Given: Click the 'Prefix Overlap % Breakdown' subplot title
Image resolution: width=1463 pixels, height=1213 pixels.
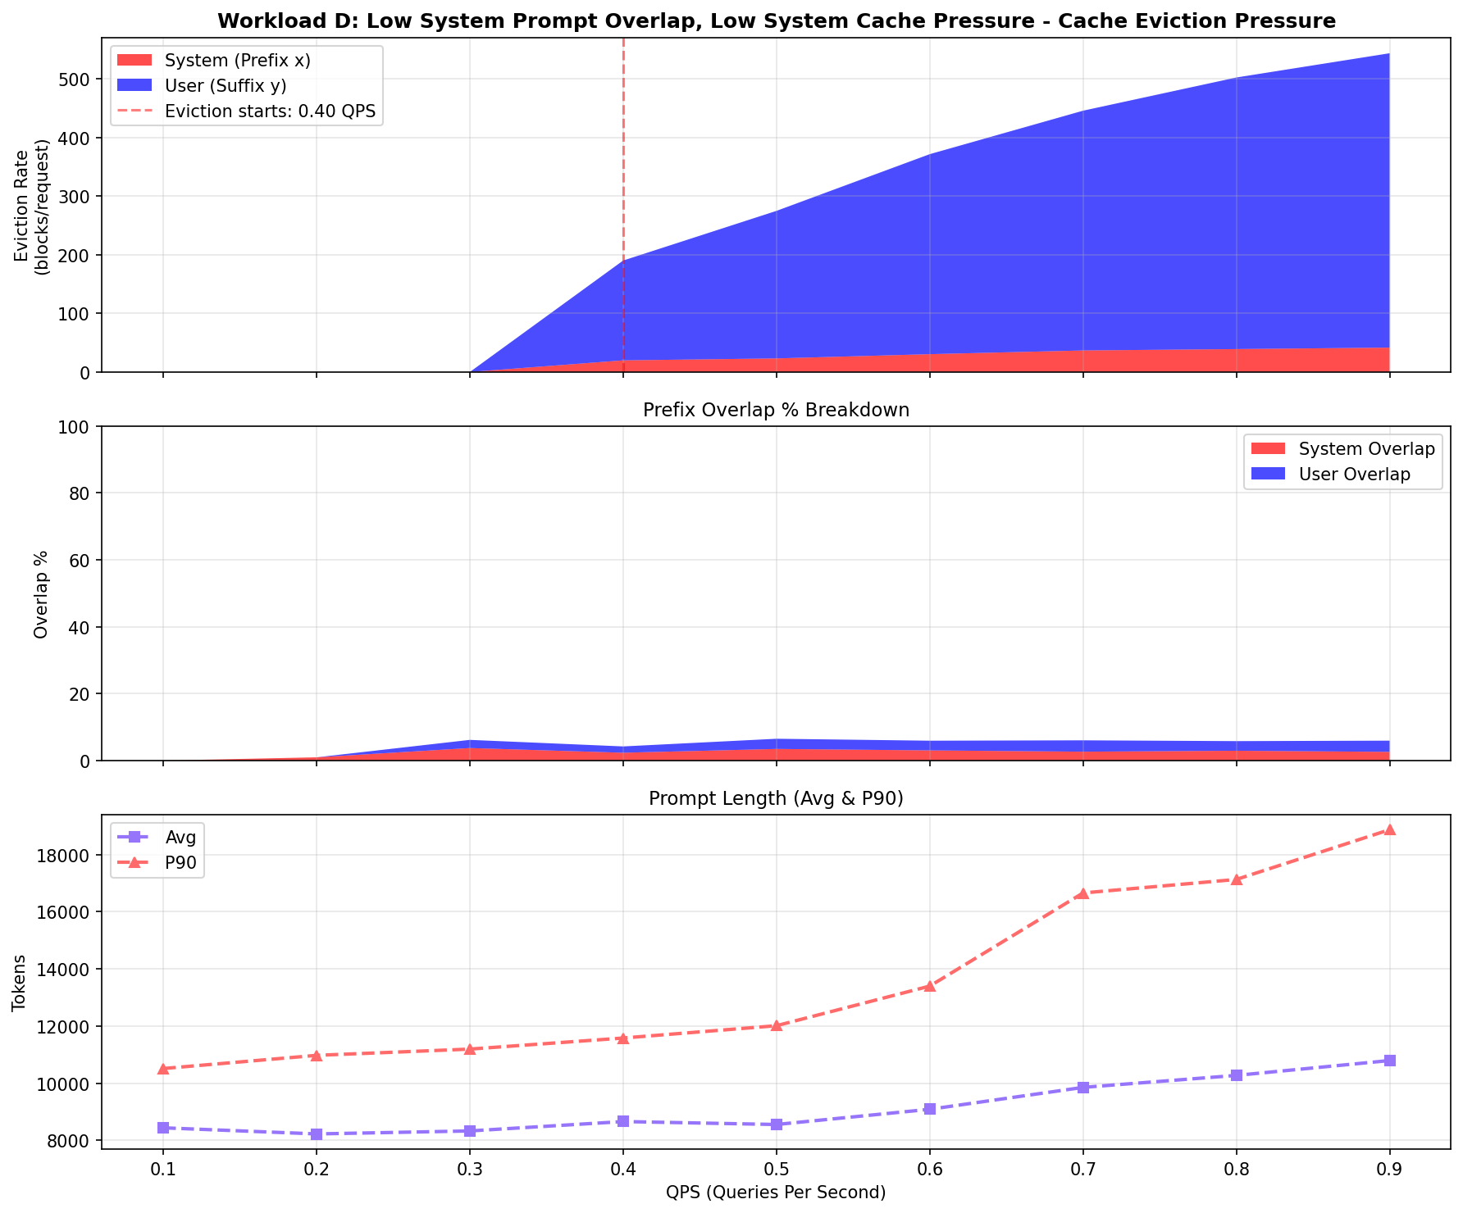Looking at the screenshot, I should tap(776, 411).
